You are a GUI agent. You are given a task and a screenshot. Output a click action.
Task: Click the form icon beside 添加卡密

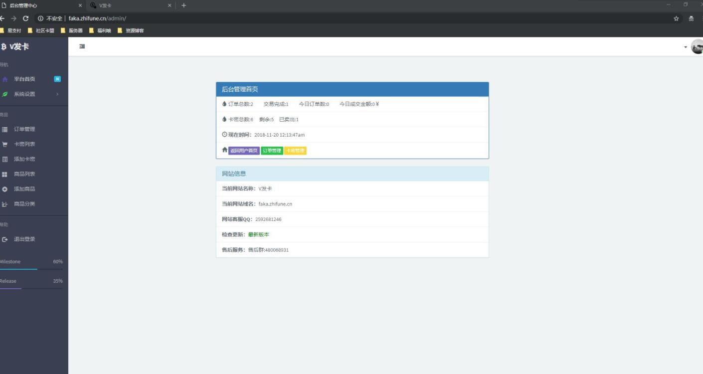[x=5, y=159]
